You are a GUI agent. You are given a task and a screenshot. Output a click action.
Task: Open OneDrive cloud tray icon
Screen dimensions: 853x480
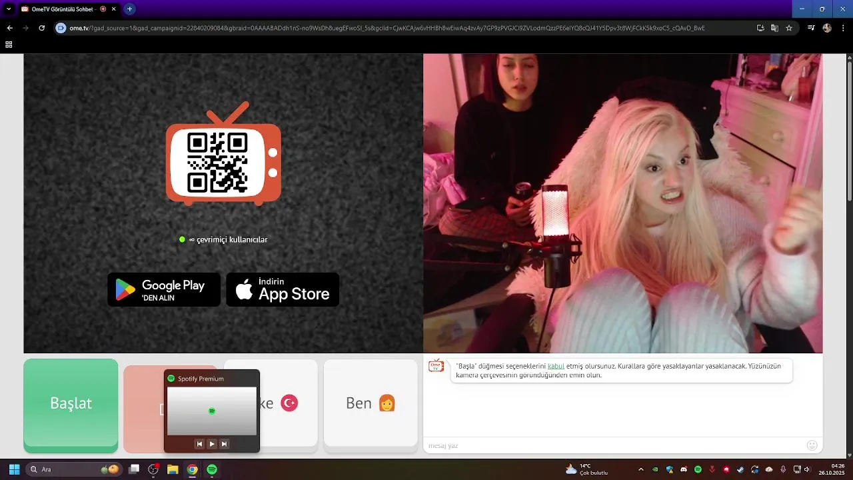[769, 469]
